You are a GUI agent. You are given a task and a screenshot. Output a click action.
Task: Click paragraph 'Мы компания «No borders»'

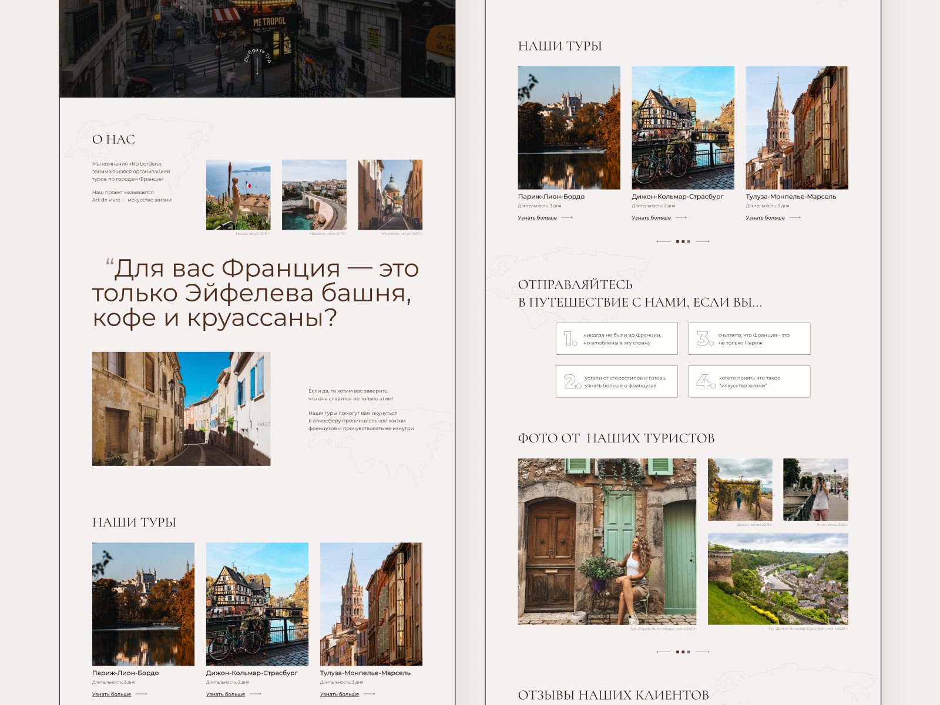[131, 172]
